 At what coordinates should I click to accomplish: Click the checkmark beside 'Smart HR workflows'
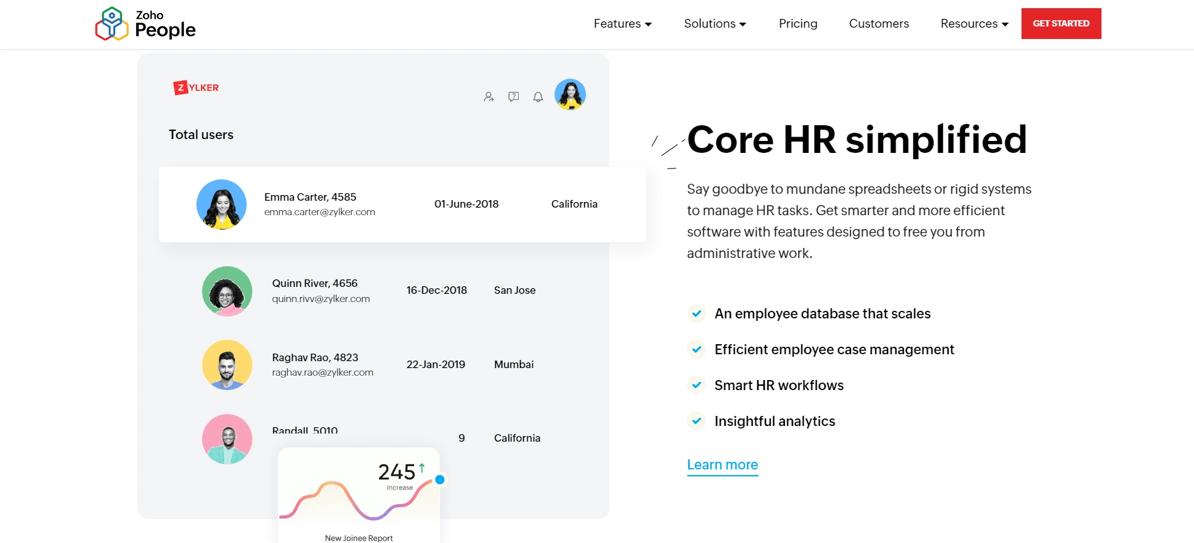point(697,385)
